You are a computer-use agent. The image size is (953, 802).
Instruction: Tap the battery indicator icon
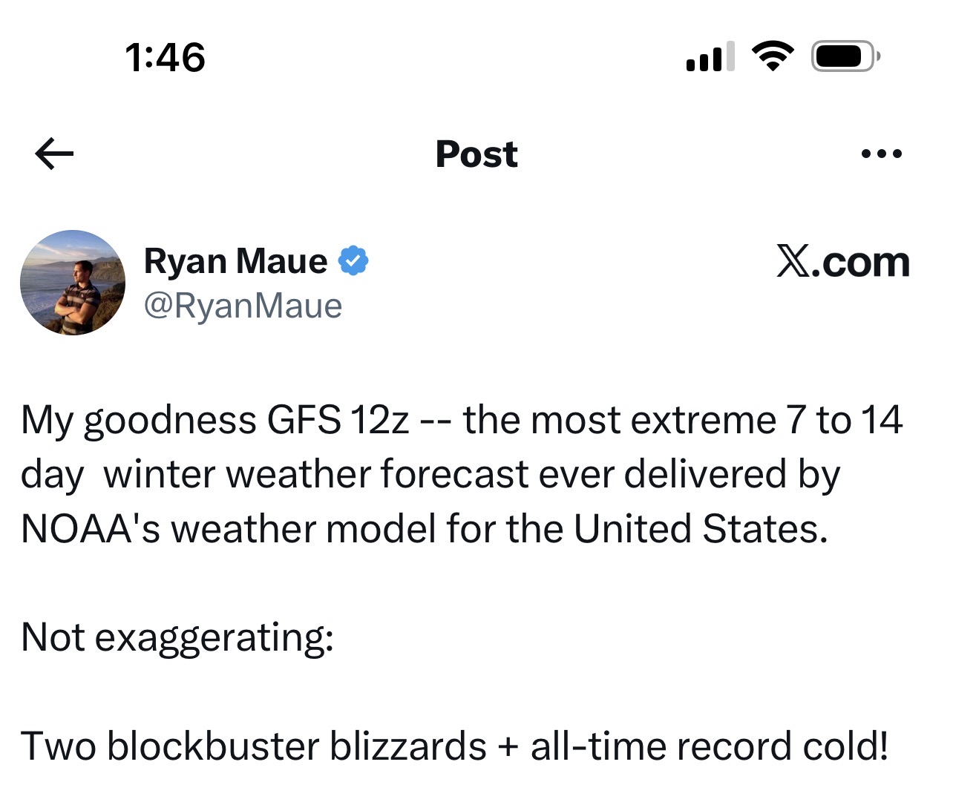click(845, 56)
